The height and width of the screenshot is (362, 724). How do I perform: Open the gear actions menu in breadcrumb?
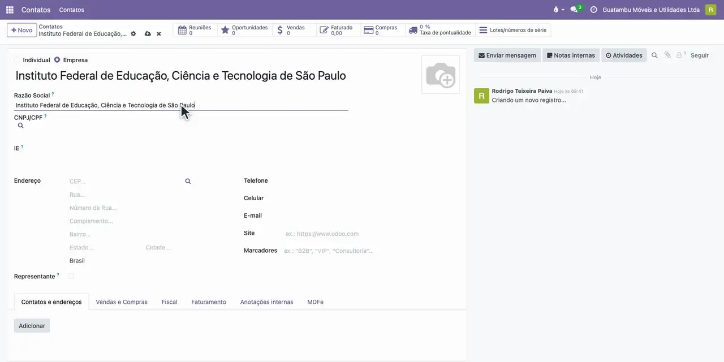click(133, 34)
